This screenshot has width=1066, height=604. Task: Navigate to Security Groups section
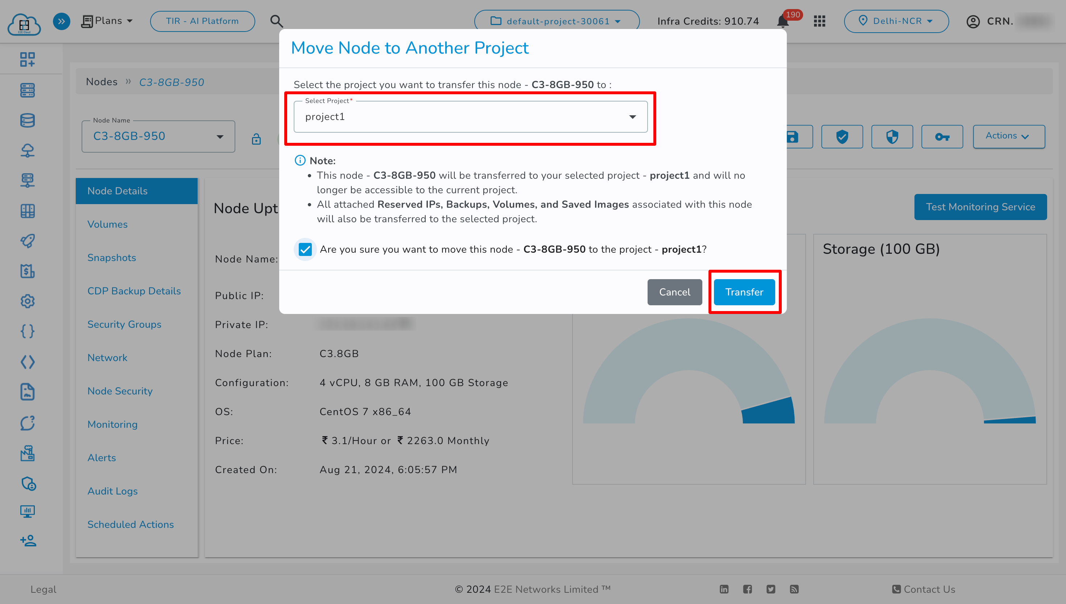click(124, 324)
